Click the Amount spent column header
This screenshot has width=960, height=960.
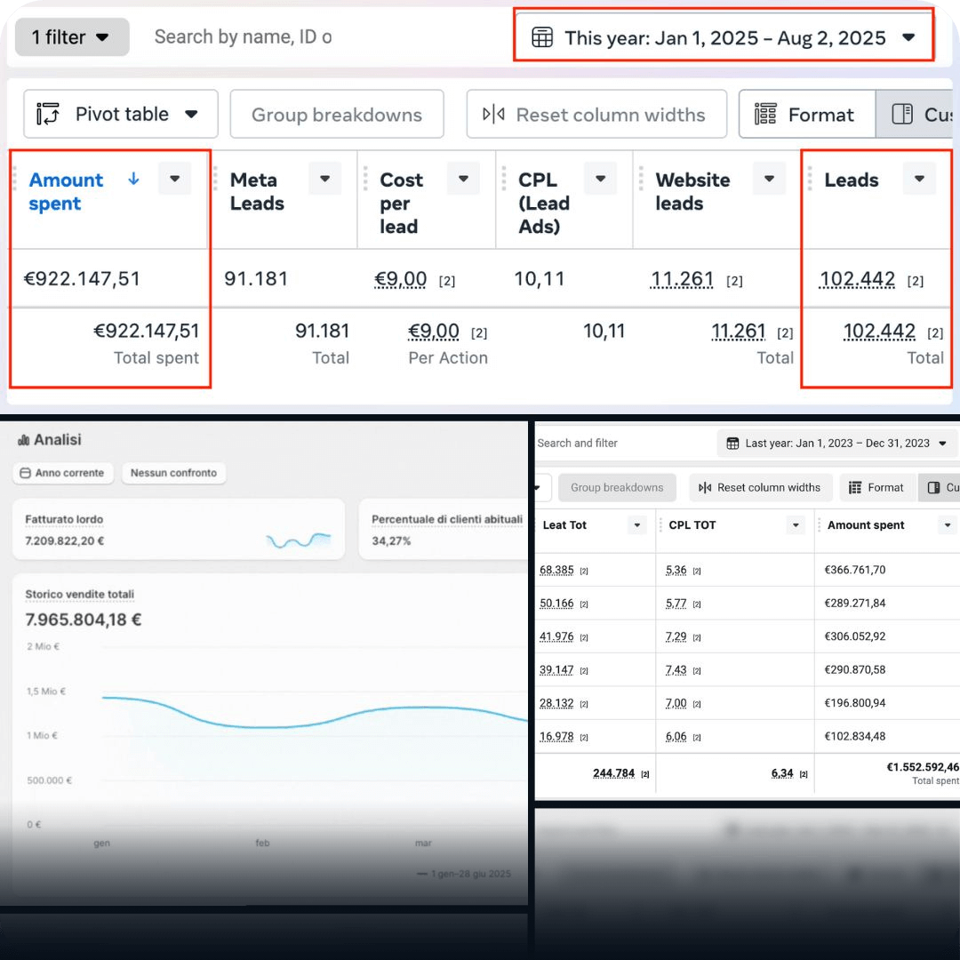(66, 191)
